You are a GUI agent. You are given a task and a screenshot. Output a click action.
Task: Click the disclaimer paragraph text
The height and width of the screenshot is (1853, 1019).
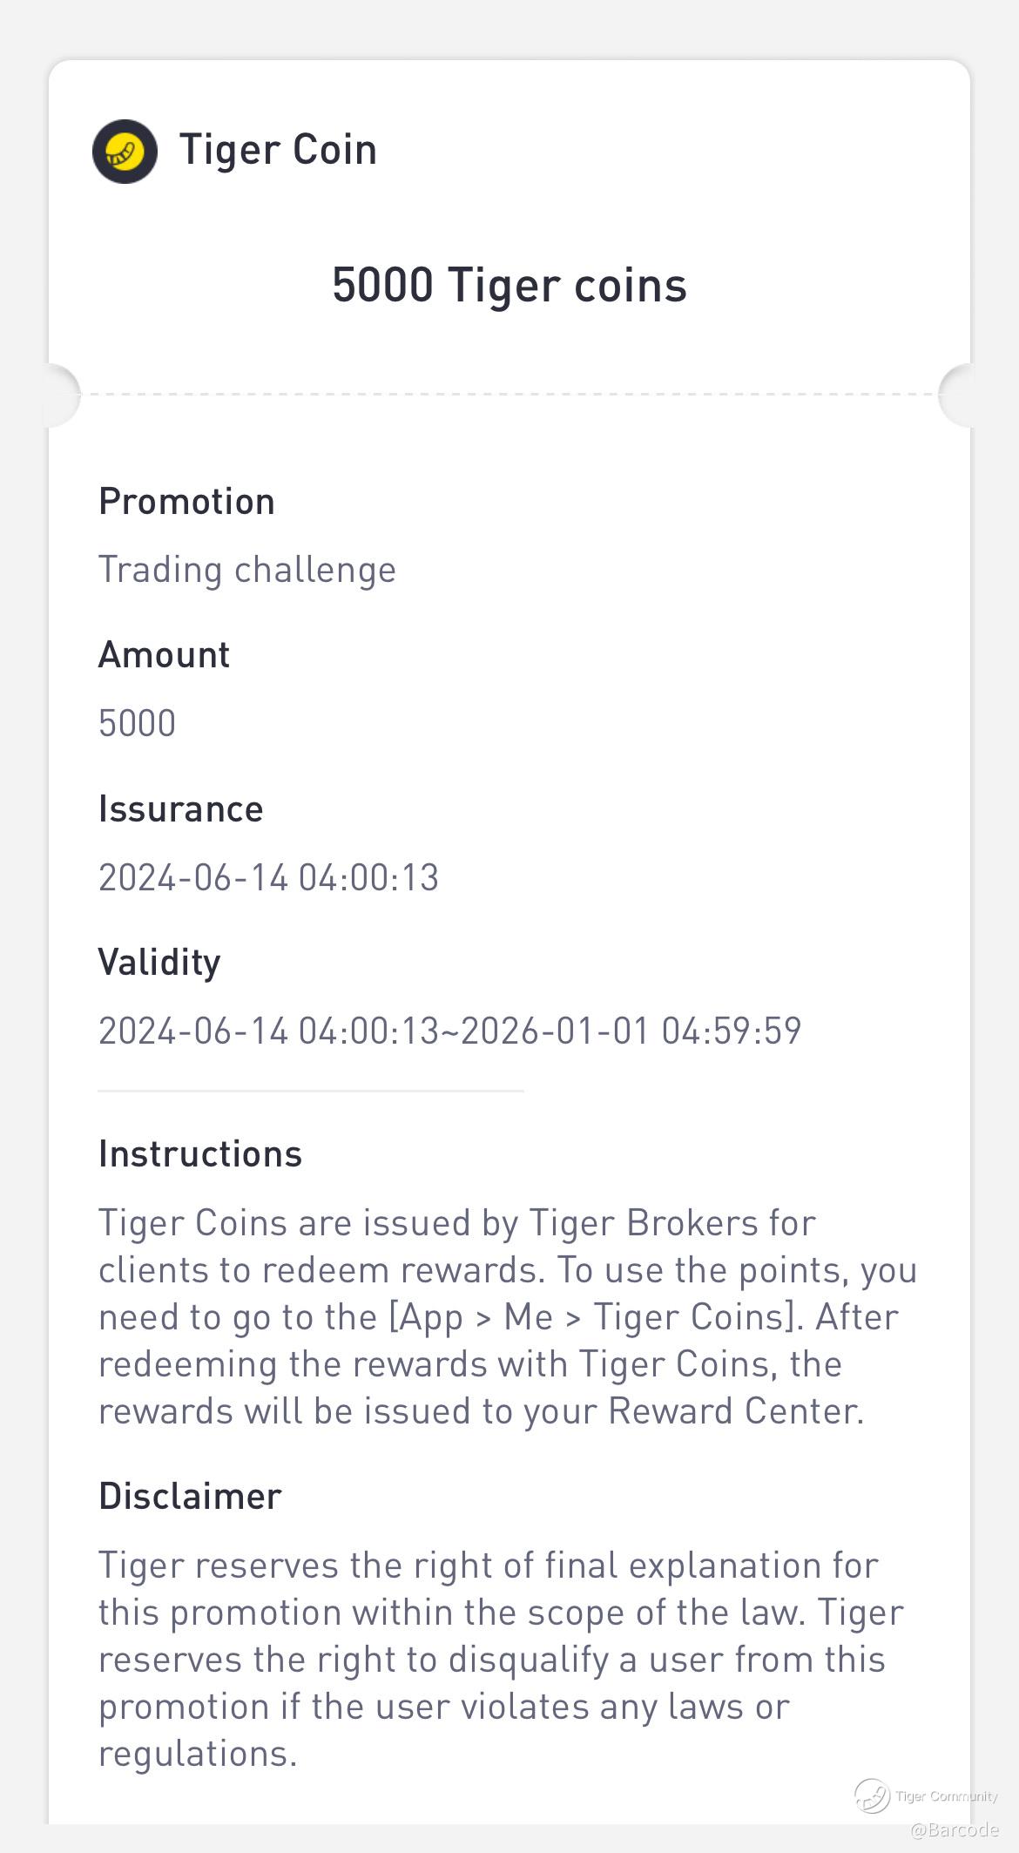click(x=501, y=1660)
